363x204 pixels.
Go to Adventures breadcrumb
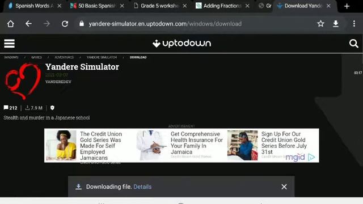pos(64,57)
